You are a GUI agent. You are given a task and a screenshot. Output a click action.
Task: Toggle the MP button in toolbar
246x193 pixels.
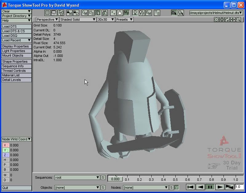(126, 13)
